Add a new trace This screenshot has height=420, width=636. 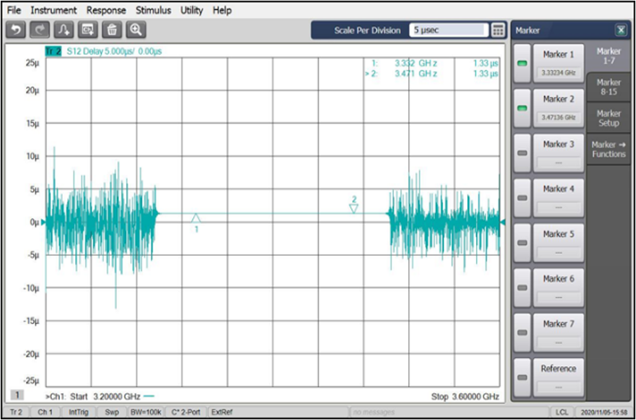pyautogui.click(x=62, y=29)
